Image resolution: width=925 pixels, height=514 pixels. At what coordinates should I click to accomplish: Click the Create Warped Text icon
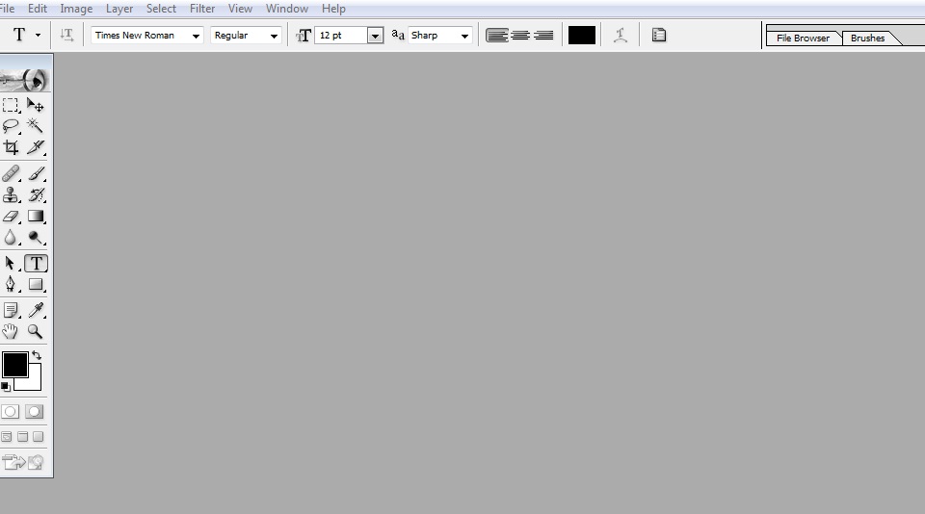[621, 36]
